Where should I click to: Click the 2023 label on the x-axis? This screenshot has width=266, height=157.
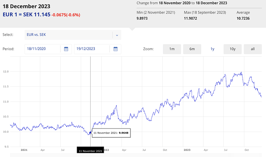(x=187, y=150)
